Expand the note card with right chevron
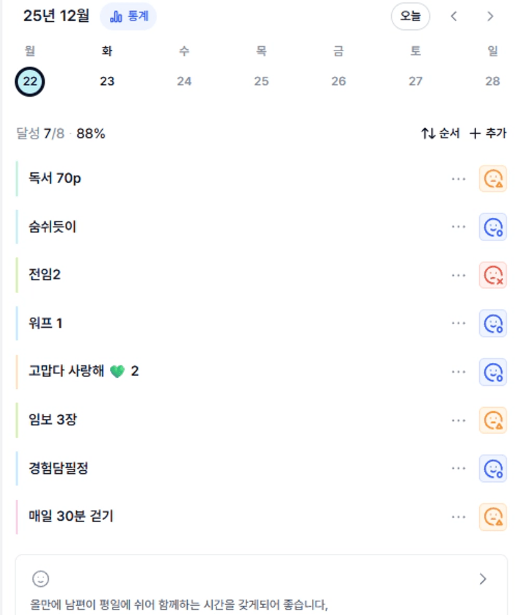 pos(482,579)
